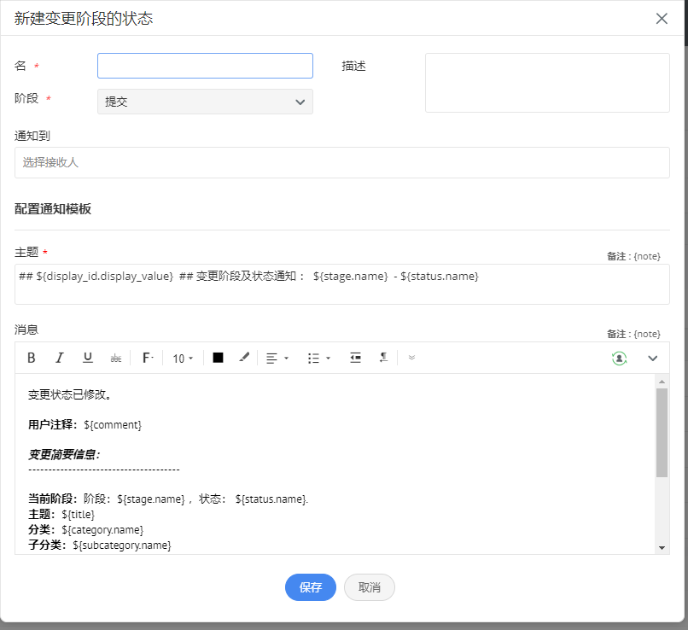Click the text direction paragraph icon
Screen dimensions: 688x630
383,358
